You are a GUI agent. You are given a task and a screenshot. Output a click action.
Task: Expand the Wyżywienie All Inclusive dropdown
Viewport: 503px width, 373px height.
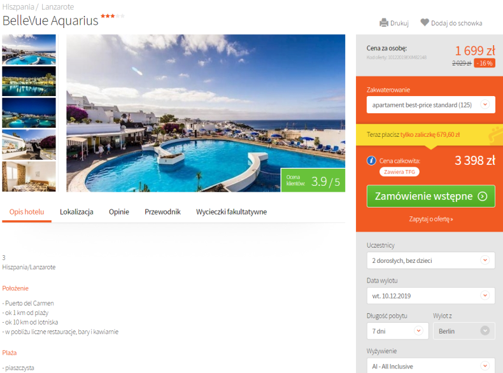(x=430, y=365)
